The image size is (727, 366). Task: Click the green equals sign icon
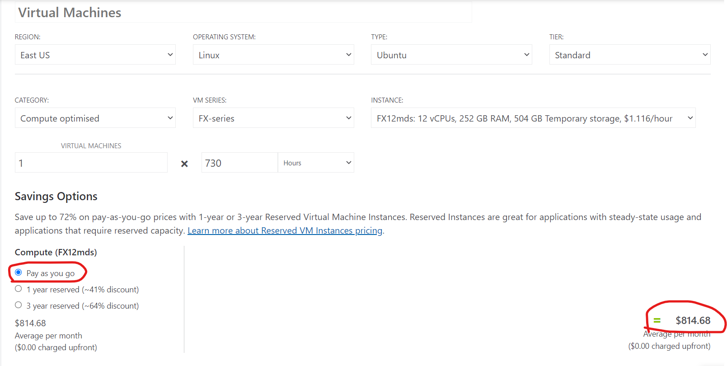[x=657, y=320]
